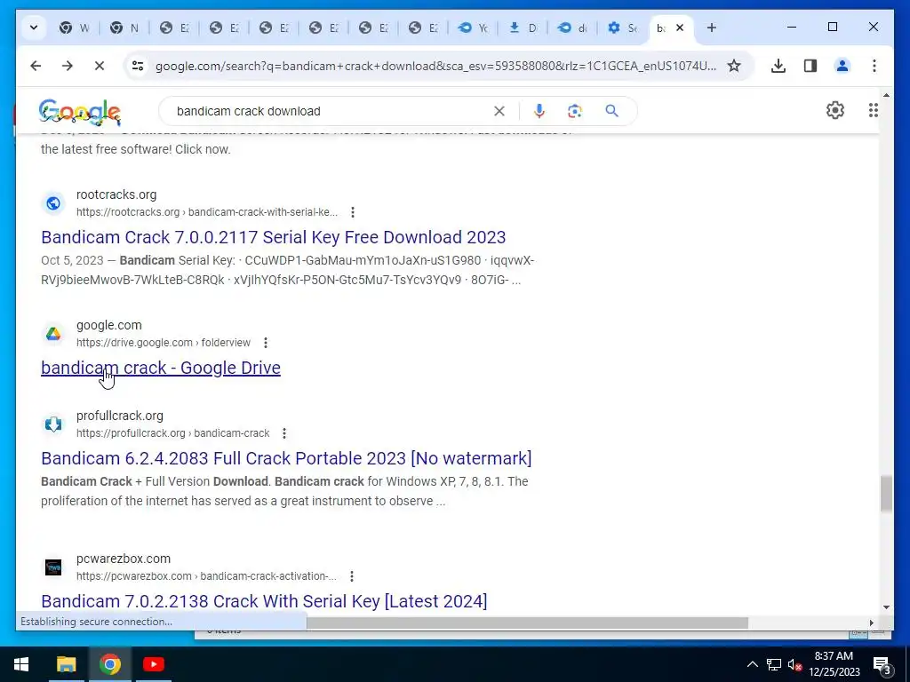The image size is (910, 682).
Task: Open Google quick settings gear
Action: tap(834, 110)
